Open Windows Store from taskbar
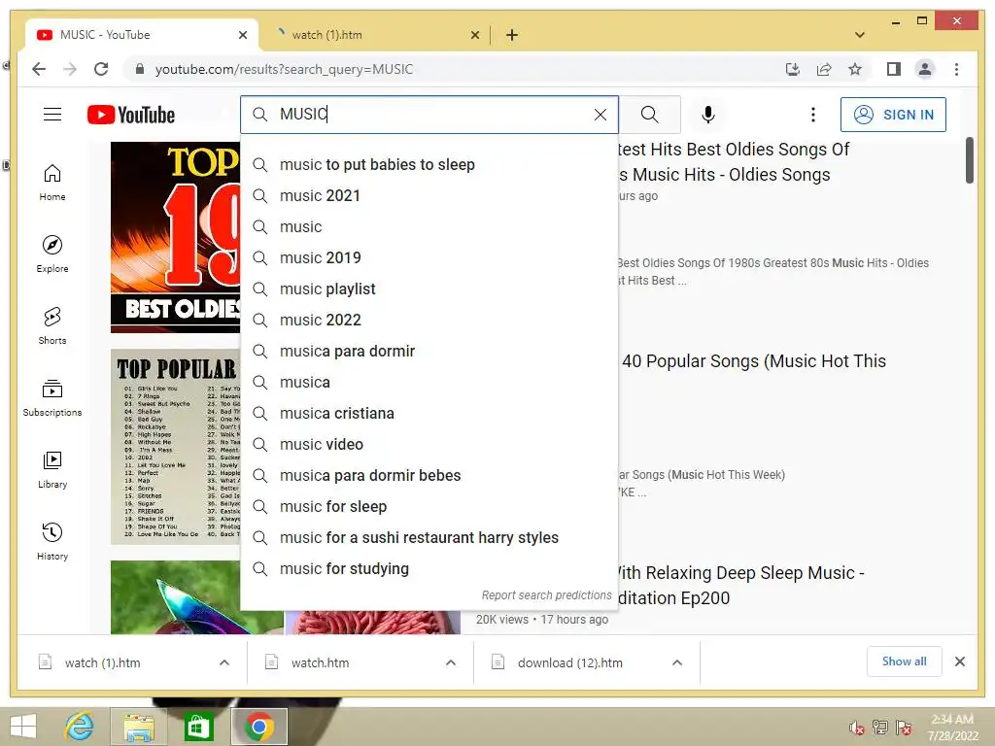 click(x=198, y=727)
